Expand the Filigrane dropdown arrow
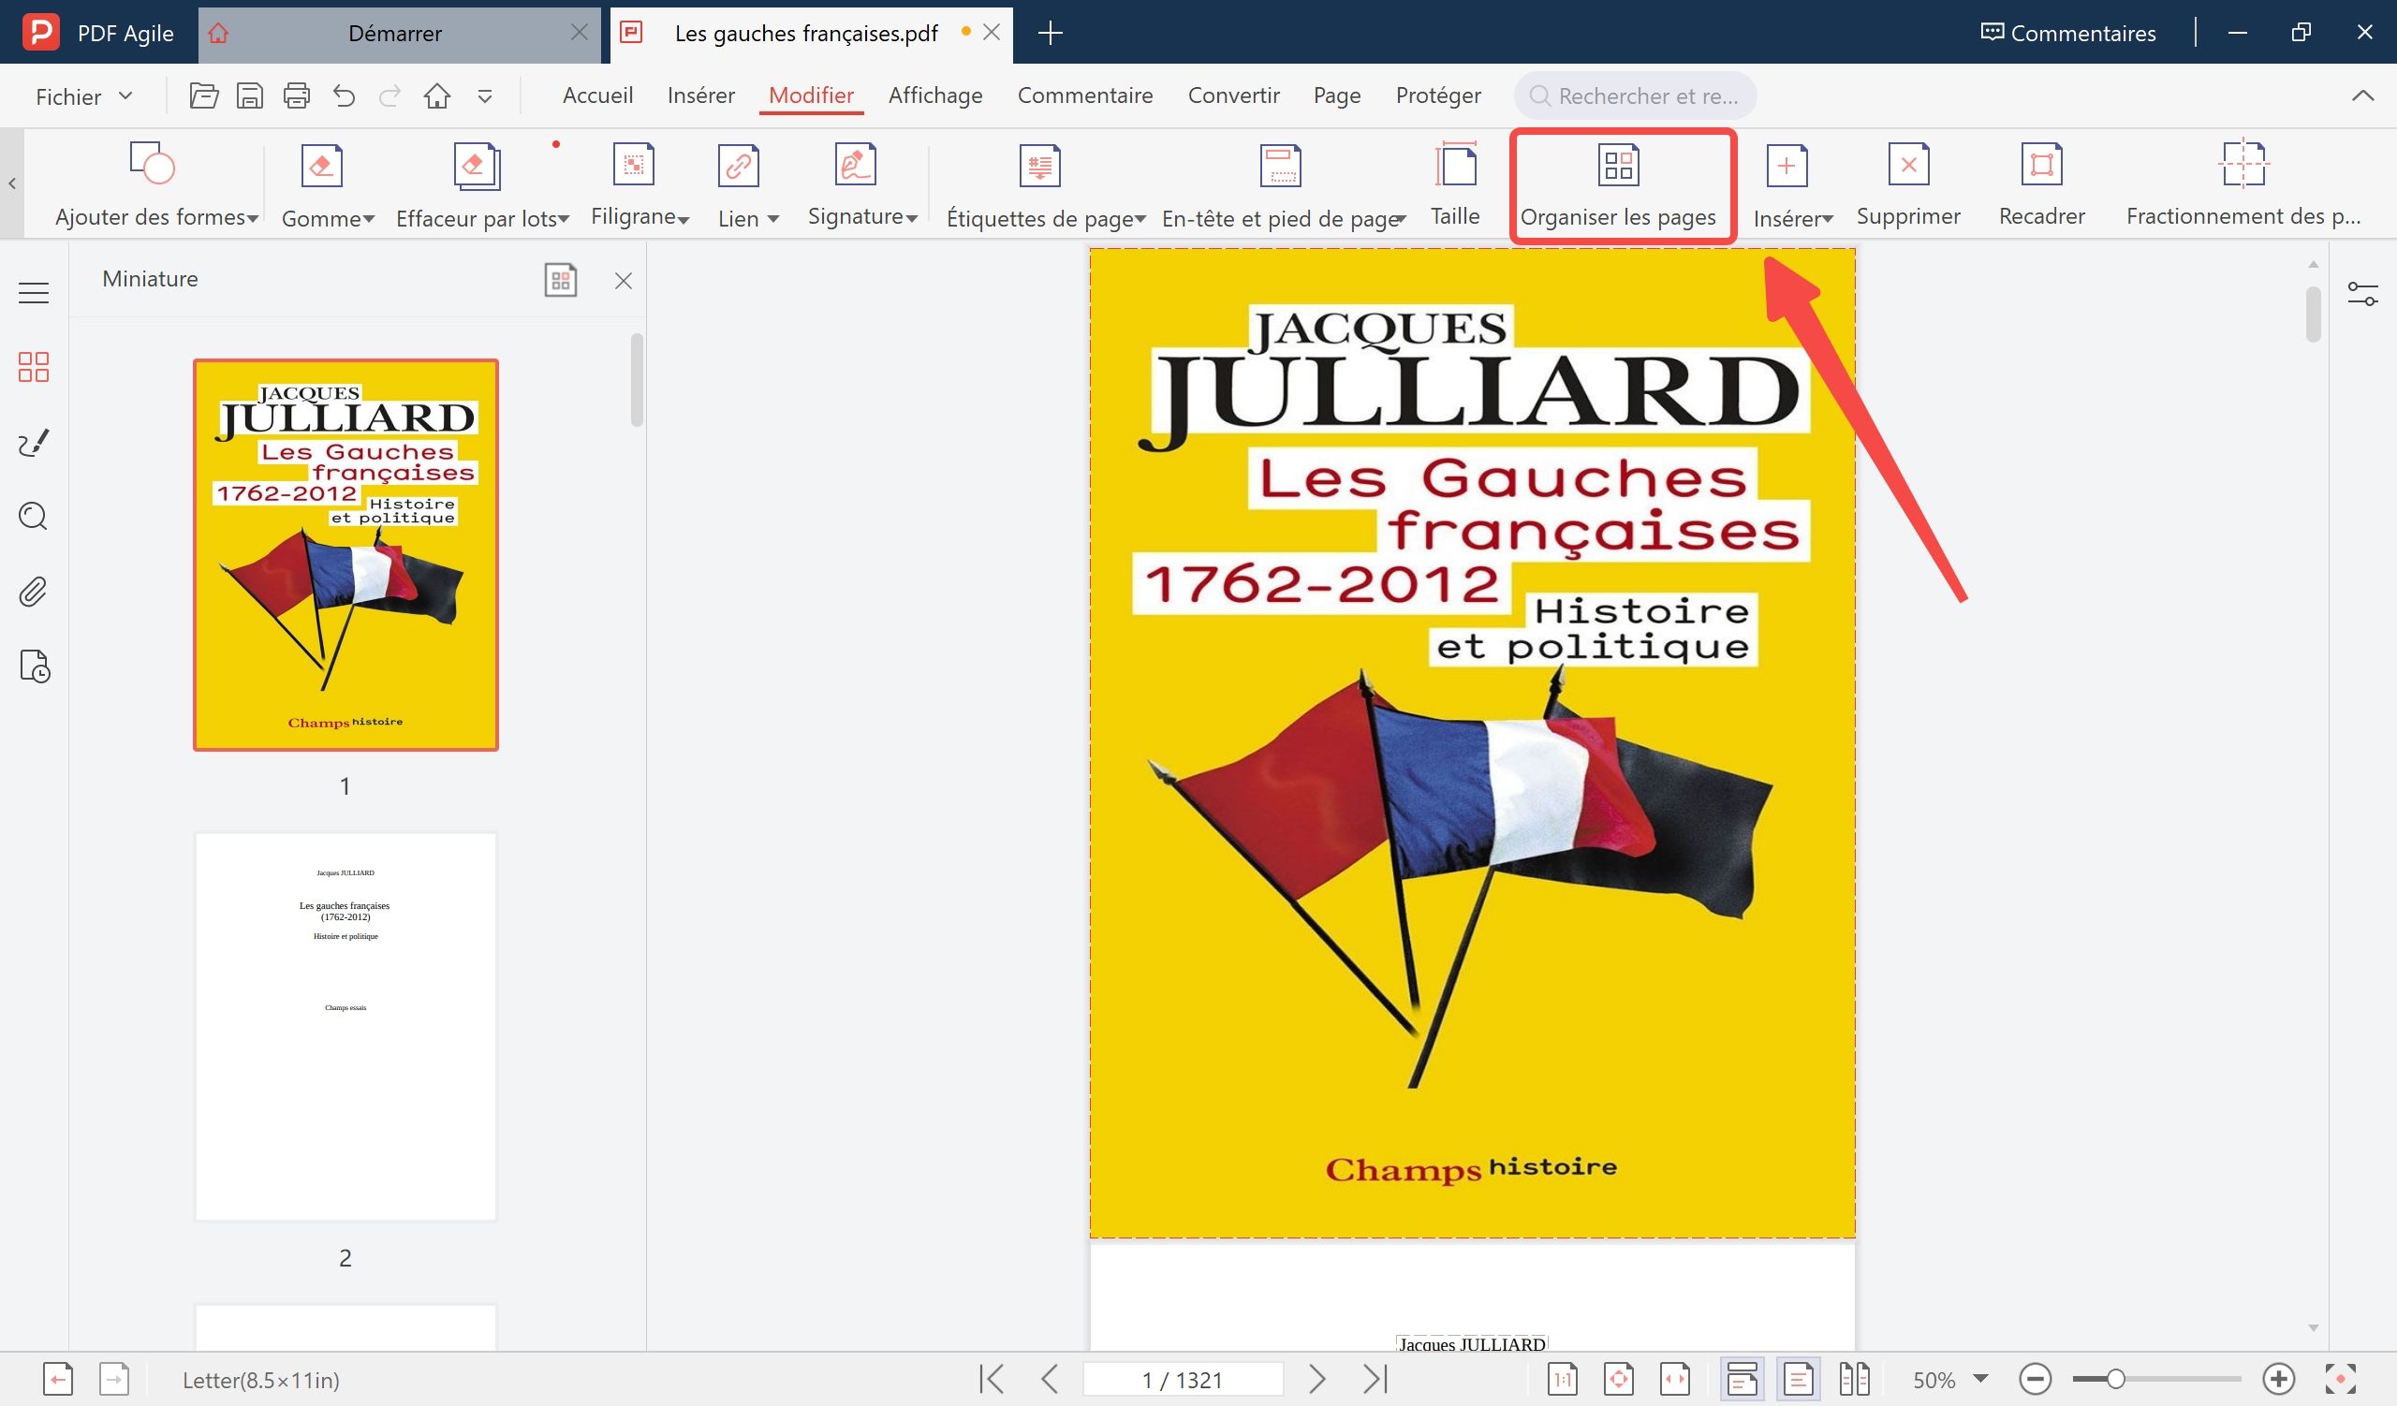 [683, 219]
